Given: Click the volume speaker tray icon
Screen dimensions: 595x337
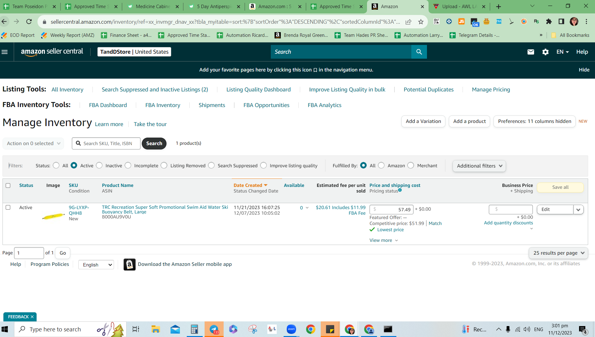Looking at the screenshot, I should click(x=527, y=329).
